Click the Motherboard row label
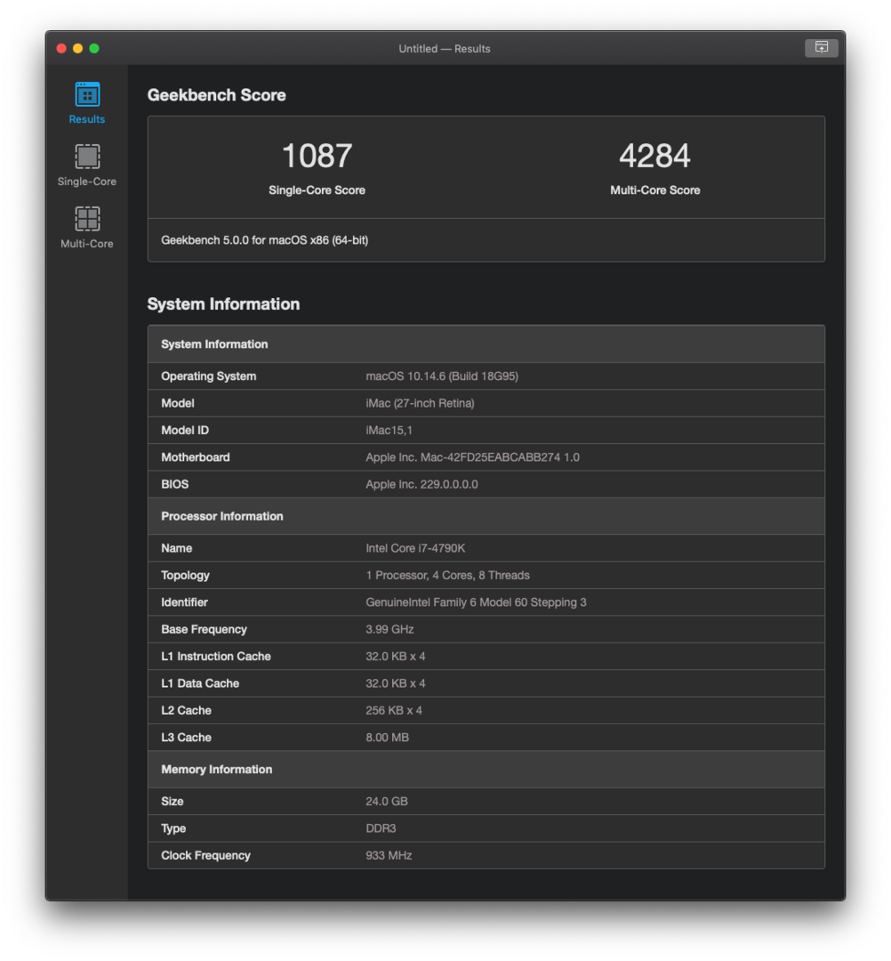 tap(196, 457)
